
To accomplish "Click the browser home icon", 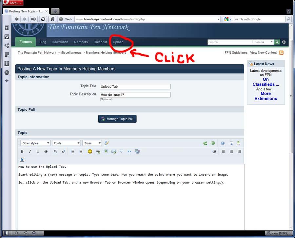I will (52, 19).
